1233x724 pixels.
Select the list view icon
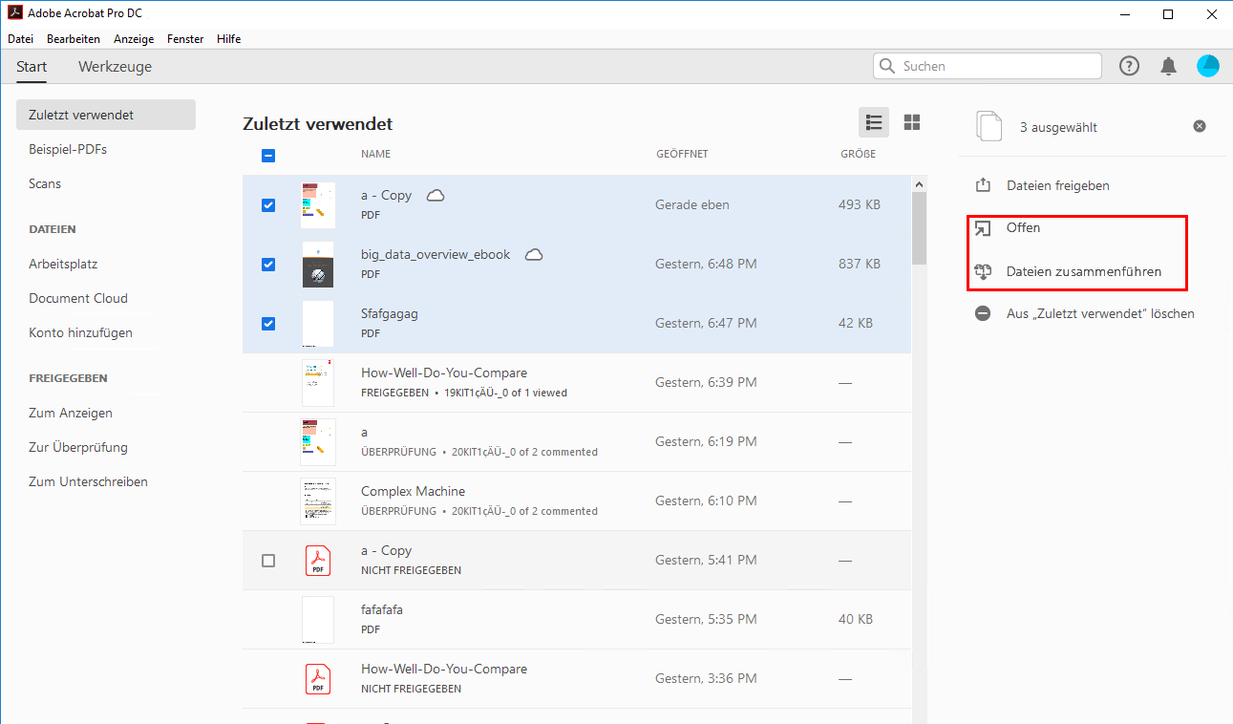873,122
